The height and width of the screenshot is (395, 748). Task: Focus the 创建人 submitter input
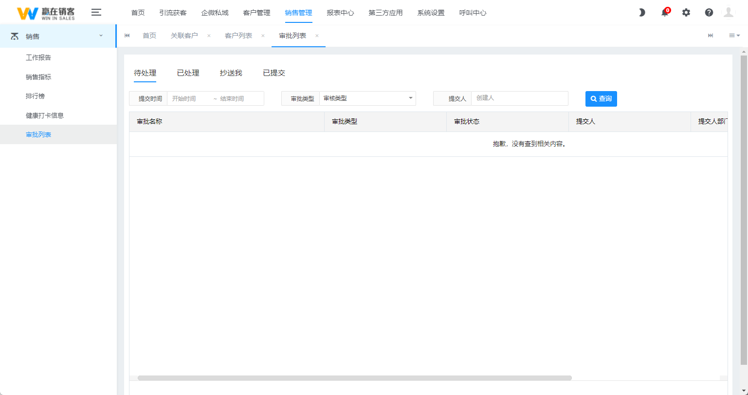[x=520, y=98]
